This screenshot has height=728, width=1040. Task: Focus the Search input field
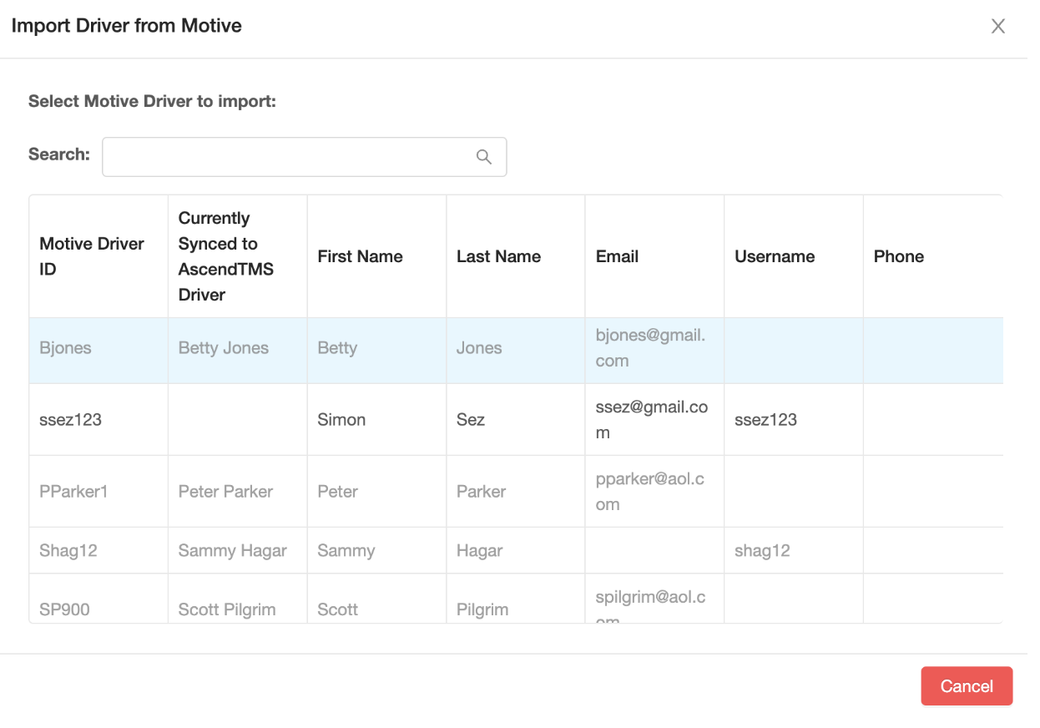tap(304, 157)
